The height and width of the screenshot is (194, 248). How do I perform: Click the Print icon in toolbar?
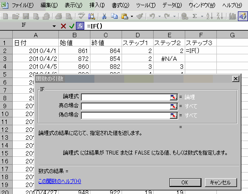[58, 16]
